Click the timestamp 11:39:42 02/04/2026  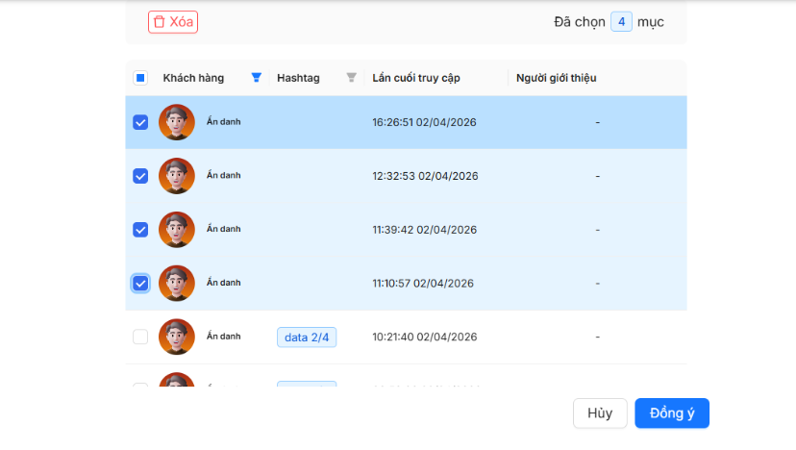(424, 230)
